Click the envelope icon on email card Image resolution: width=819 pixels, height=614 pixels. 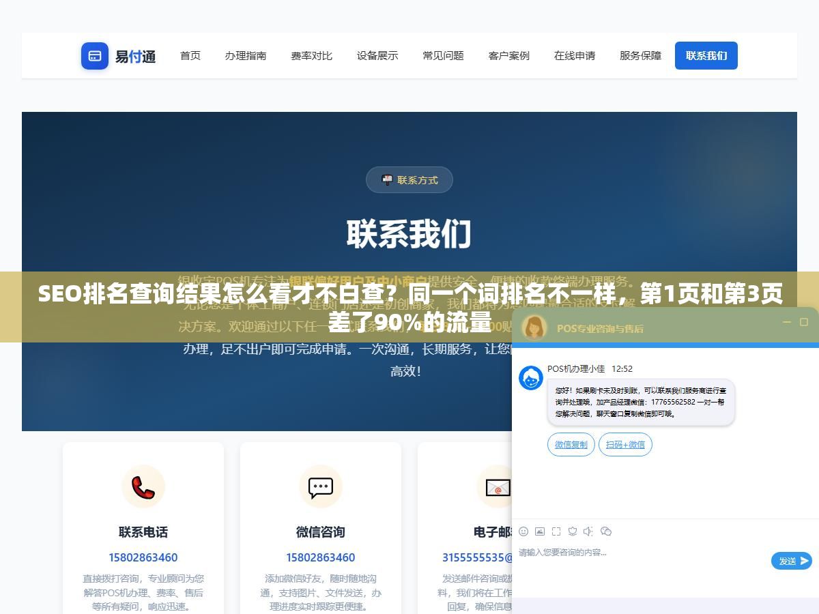498,486
